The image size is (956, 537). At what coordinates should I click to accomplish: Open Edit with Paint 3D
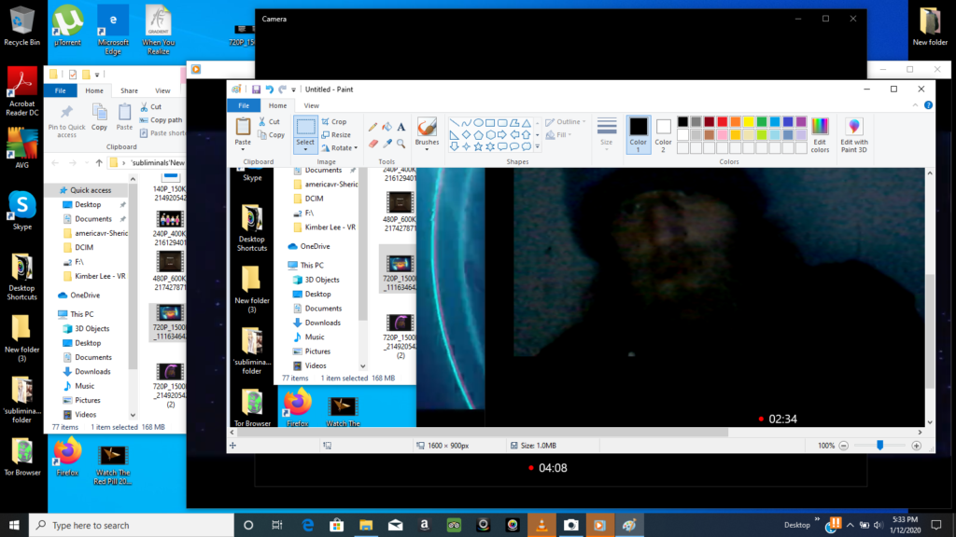coord(853,134)
